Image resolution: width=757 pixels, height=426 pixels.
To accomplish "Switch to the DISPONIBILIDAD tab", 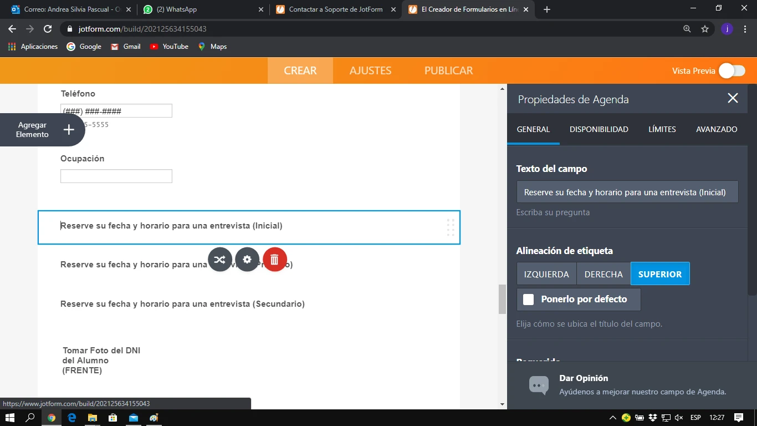I will (x=599, y=129).
